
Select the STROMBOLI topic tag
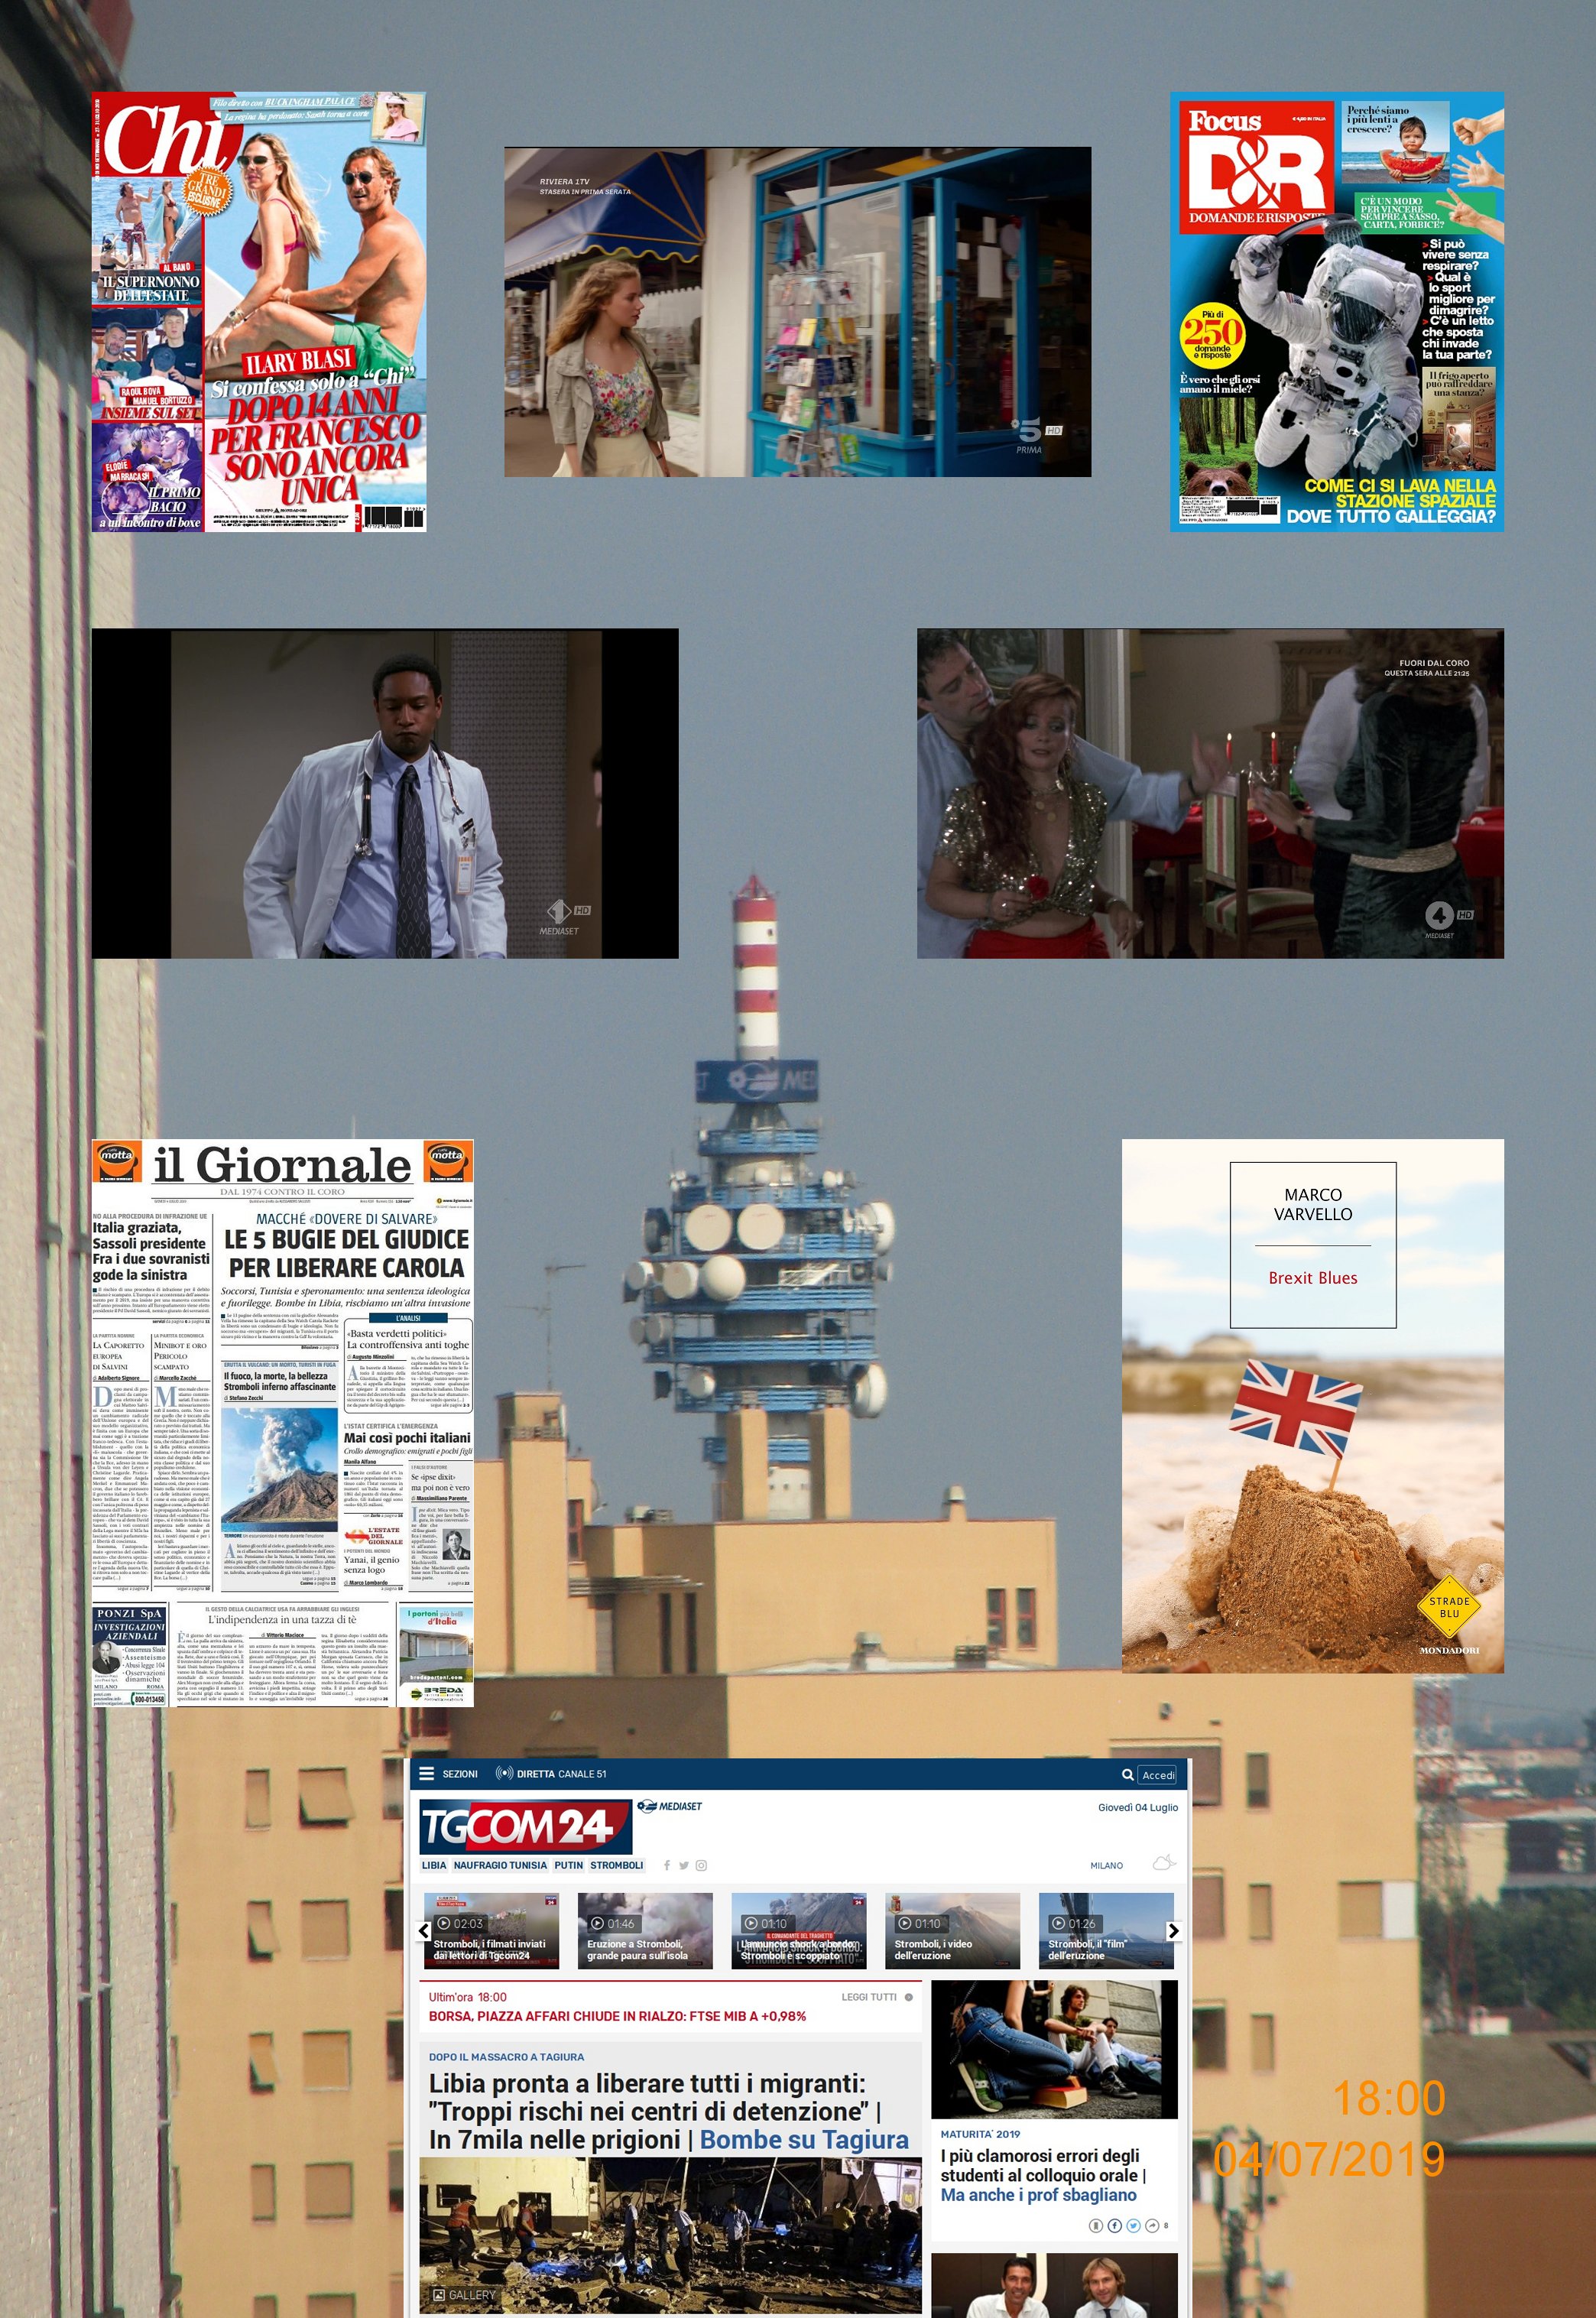click(x=616, y=1865)
